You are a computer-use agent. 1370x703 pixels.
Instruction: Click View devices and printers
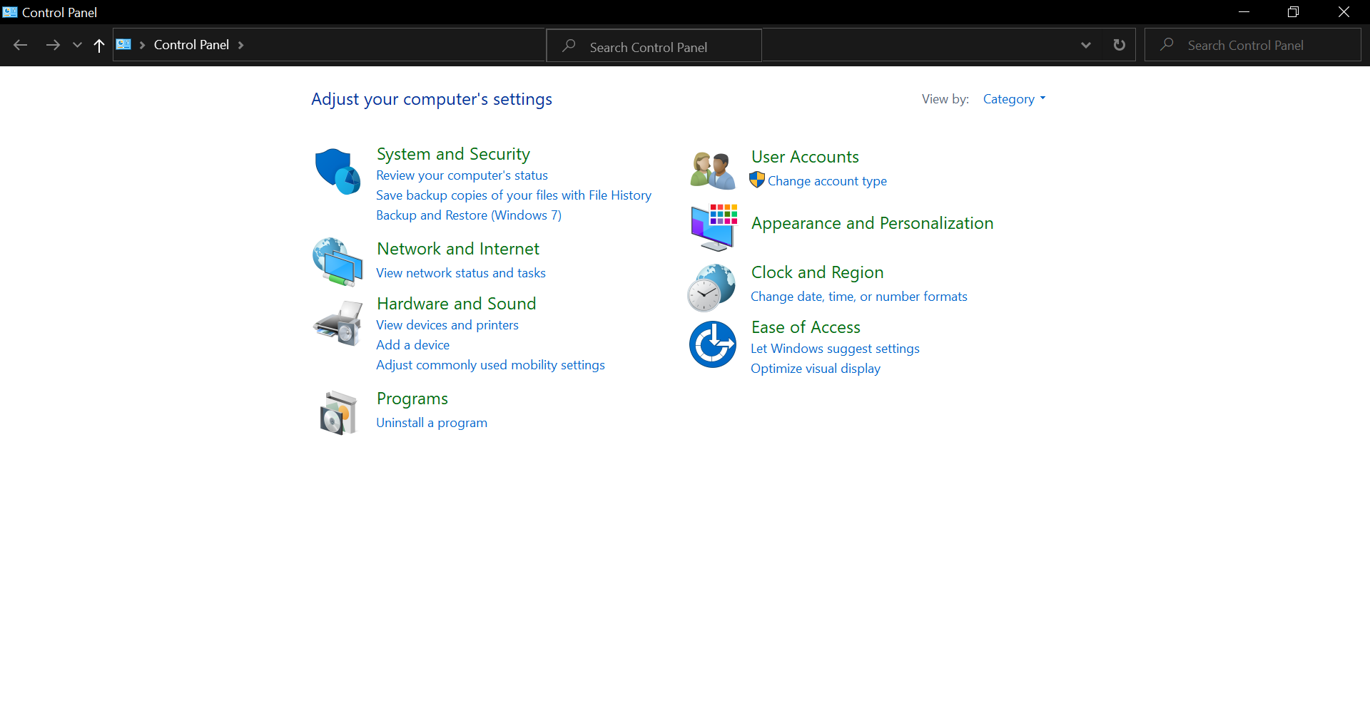[447, 325]
